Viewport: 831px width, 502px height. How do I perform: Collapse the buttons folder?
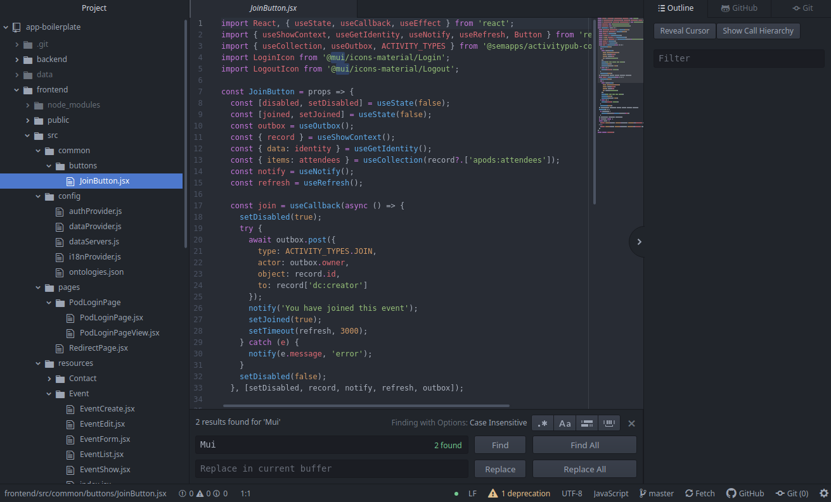[49, 166]
